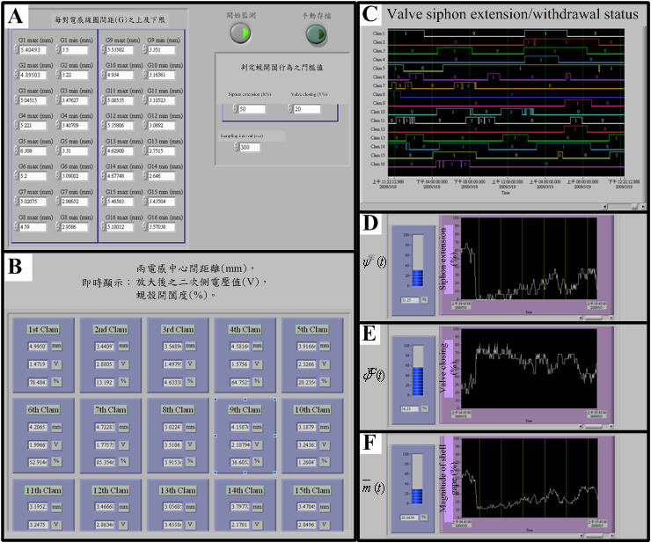Screen dimensions: 651x543
Task: Click numeric readout below valve closing tank
Action: tap(410, 409)
